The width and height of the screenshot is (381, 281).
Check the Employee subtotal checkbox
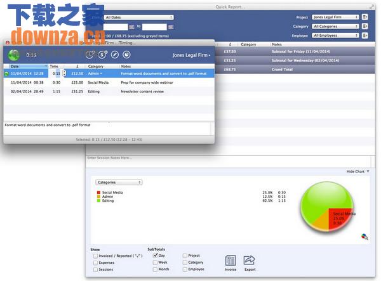coord(185,270)
